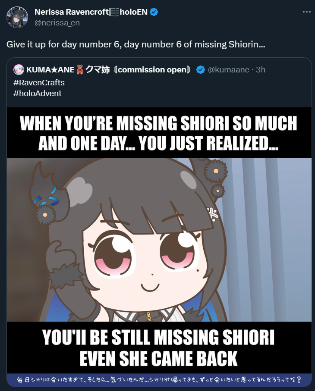This screenshot has height=391, width=315.
Task: Open Nerissa Ravencroft's profile avatar
Action: coord(17,17)
